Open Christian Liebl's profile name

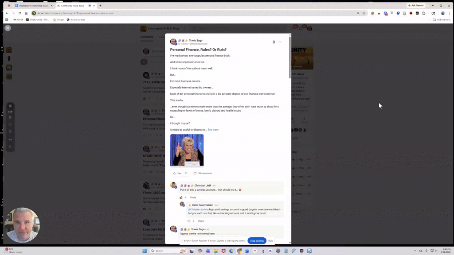coord(203,185)
